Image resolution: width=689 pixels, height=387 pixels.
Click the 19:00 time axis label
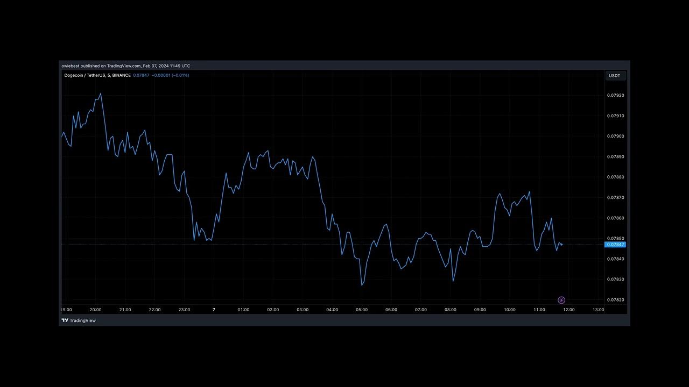tap(67, 310)
